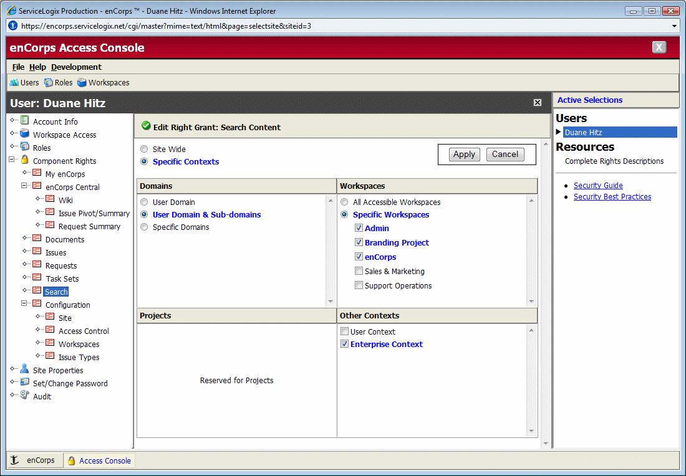Click the Roles toolbar icon
Viewport: 686px width, 476px height.
[48, 83]
